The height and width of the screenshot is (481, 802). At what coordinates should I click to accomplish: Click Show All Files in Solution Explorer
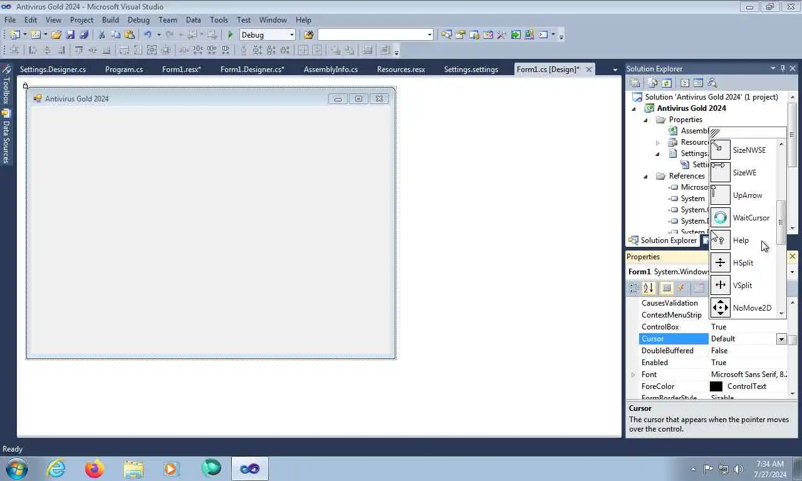(x=653, y=83)
